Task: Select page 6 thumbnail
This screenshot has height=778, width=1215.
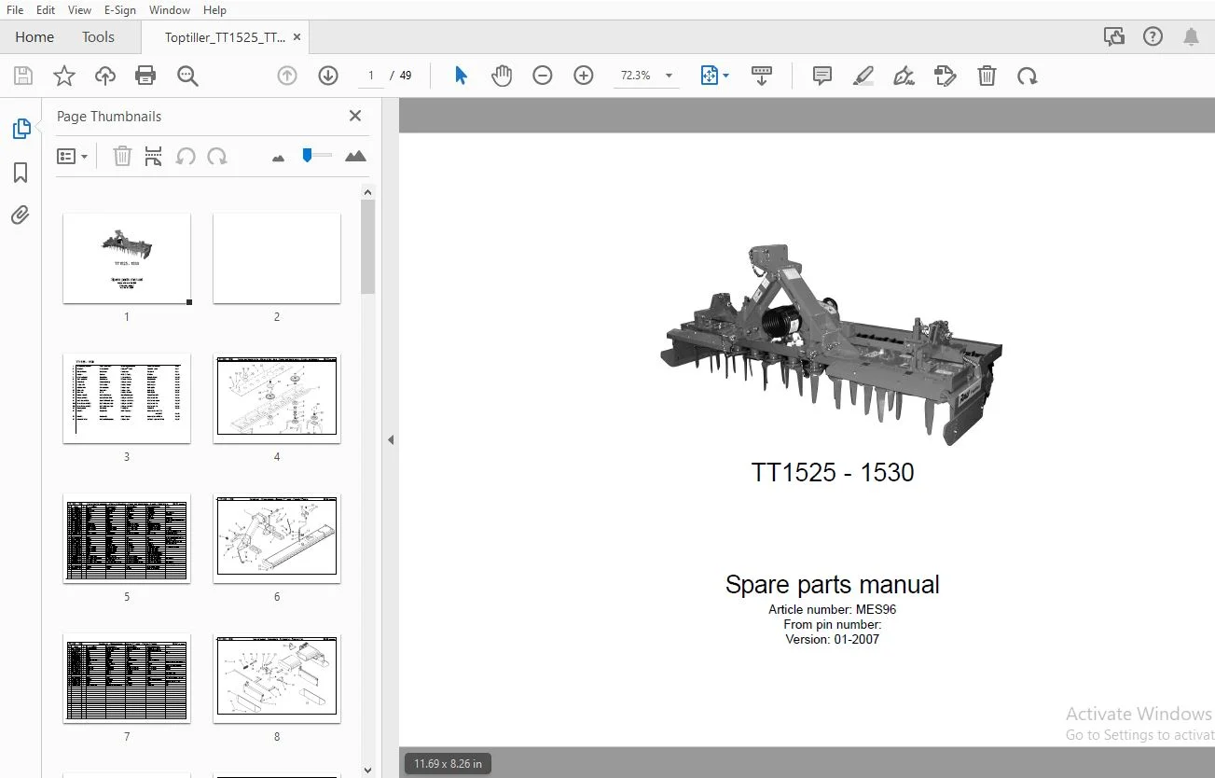Action: pyautogui.click(x=277, y=538)
